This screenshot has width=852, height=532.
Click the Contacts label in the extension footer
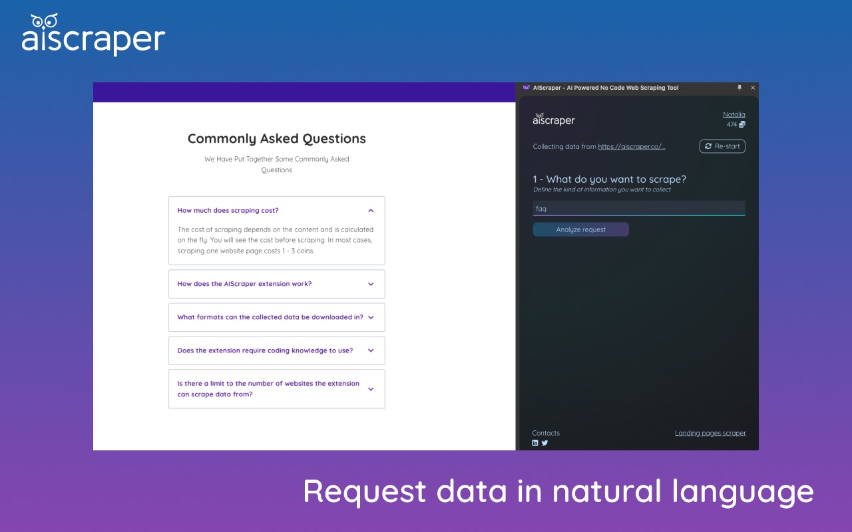pos(546,433)
